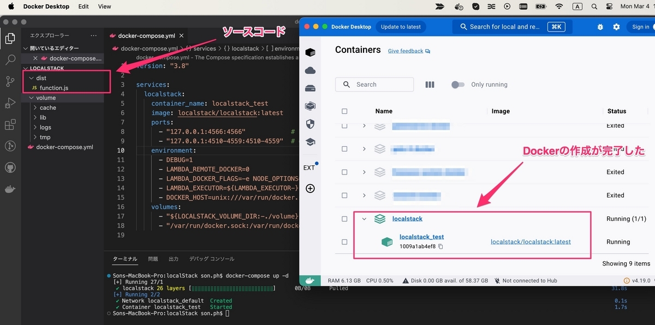Open Learning center graduation cap icon
Image resolution: width=655 pixels, height=325 pixels.
pyautogui.click(x=310, y=142)
